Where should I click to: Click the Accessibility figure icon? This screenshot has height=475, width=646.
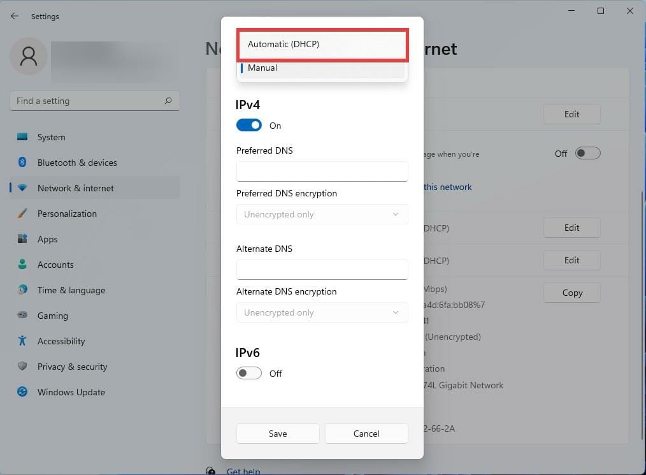tap(22, 340)
